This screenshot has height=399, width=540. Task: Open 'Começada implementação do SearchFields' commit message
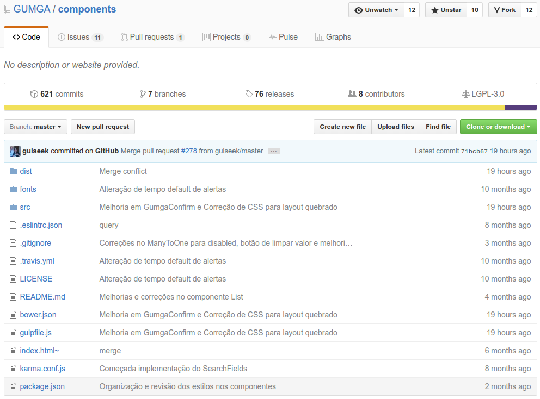(173, 369)
